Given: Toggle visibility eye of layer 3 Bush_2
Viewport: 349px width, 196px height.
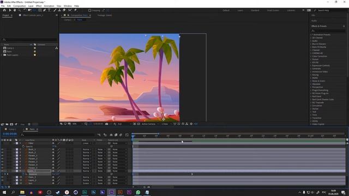Looking at the screenshot, I should click(x=2, y=152).
